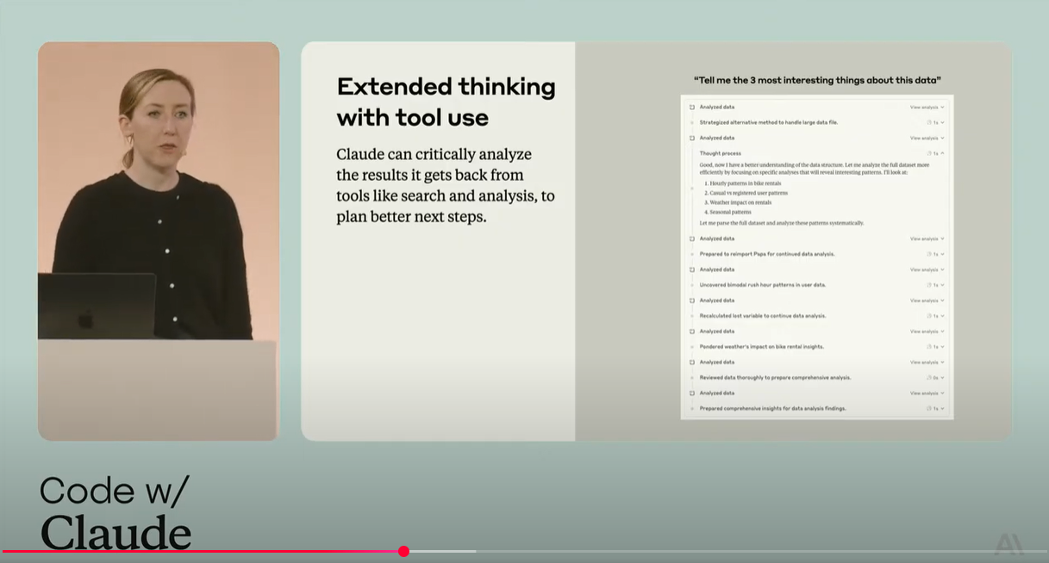The height and width of the screenshot is (563, 1049).
Task: Expand chevron on 'Uncovered bimodal rush hour' row
Action: tap(942, 285)
